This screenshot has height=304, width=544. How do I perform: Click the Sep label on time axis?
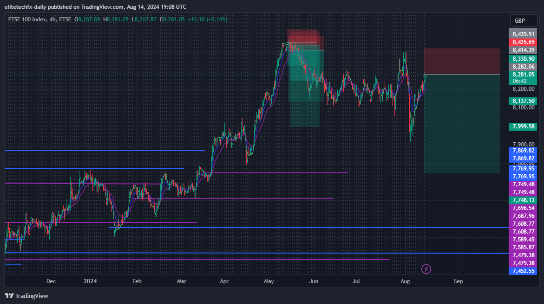(459, 281)
